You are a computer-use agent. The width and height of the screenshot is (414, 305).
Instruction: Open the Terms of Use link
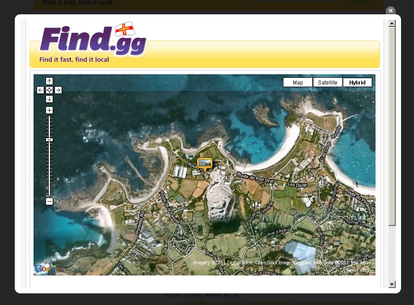click(x=360, y=271)
